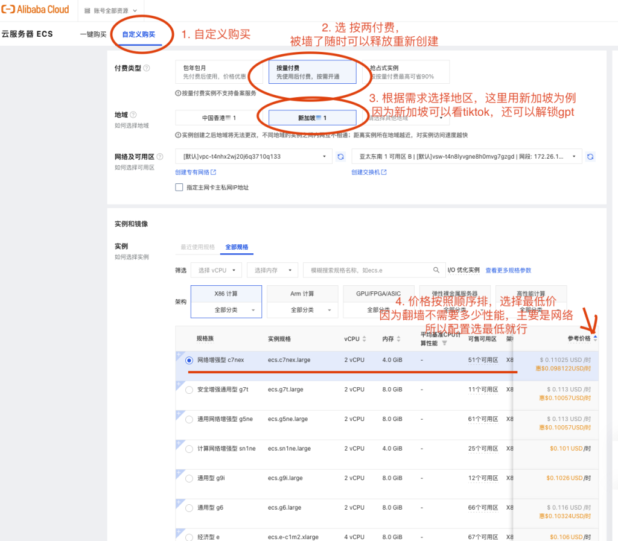Enable 指定主网卡主私网IP地址 checkbox

(179, 188)
